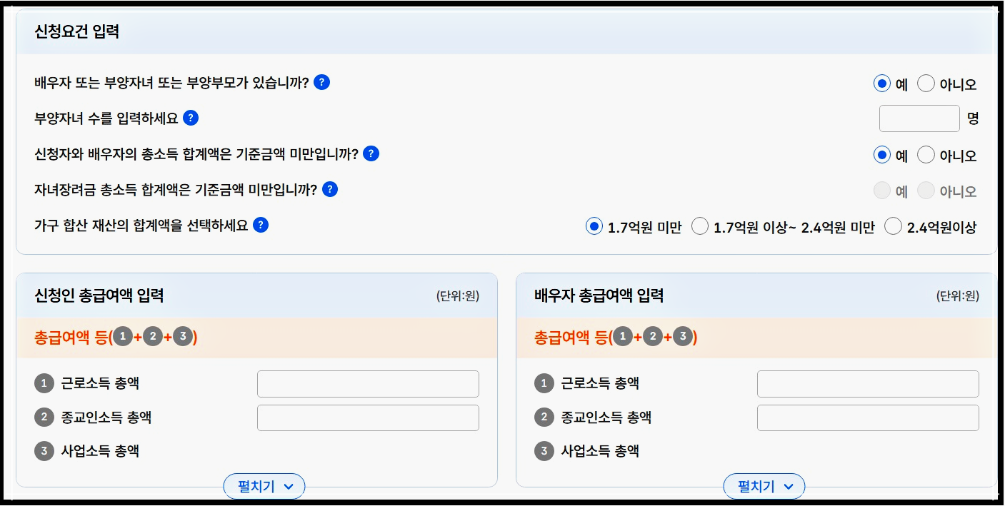Expand 펼치기 in spouse salary section
This screenshot has width=1005, height=506.
tap(763, 486)
